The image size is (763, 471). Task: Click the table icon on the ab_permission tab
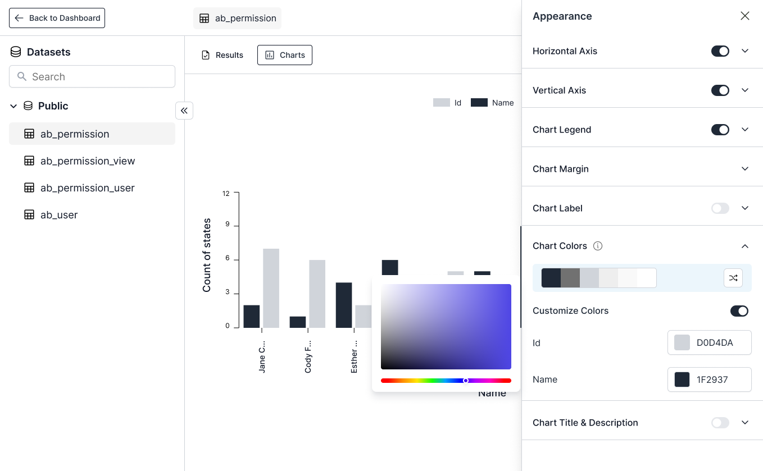tap(204, 18)
